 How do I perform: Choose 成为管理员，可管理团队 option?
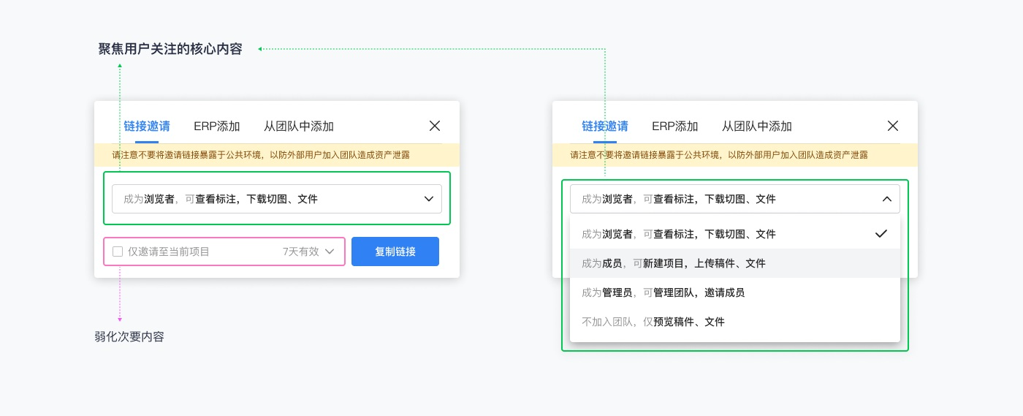click(735, 292)
